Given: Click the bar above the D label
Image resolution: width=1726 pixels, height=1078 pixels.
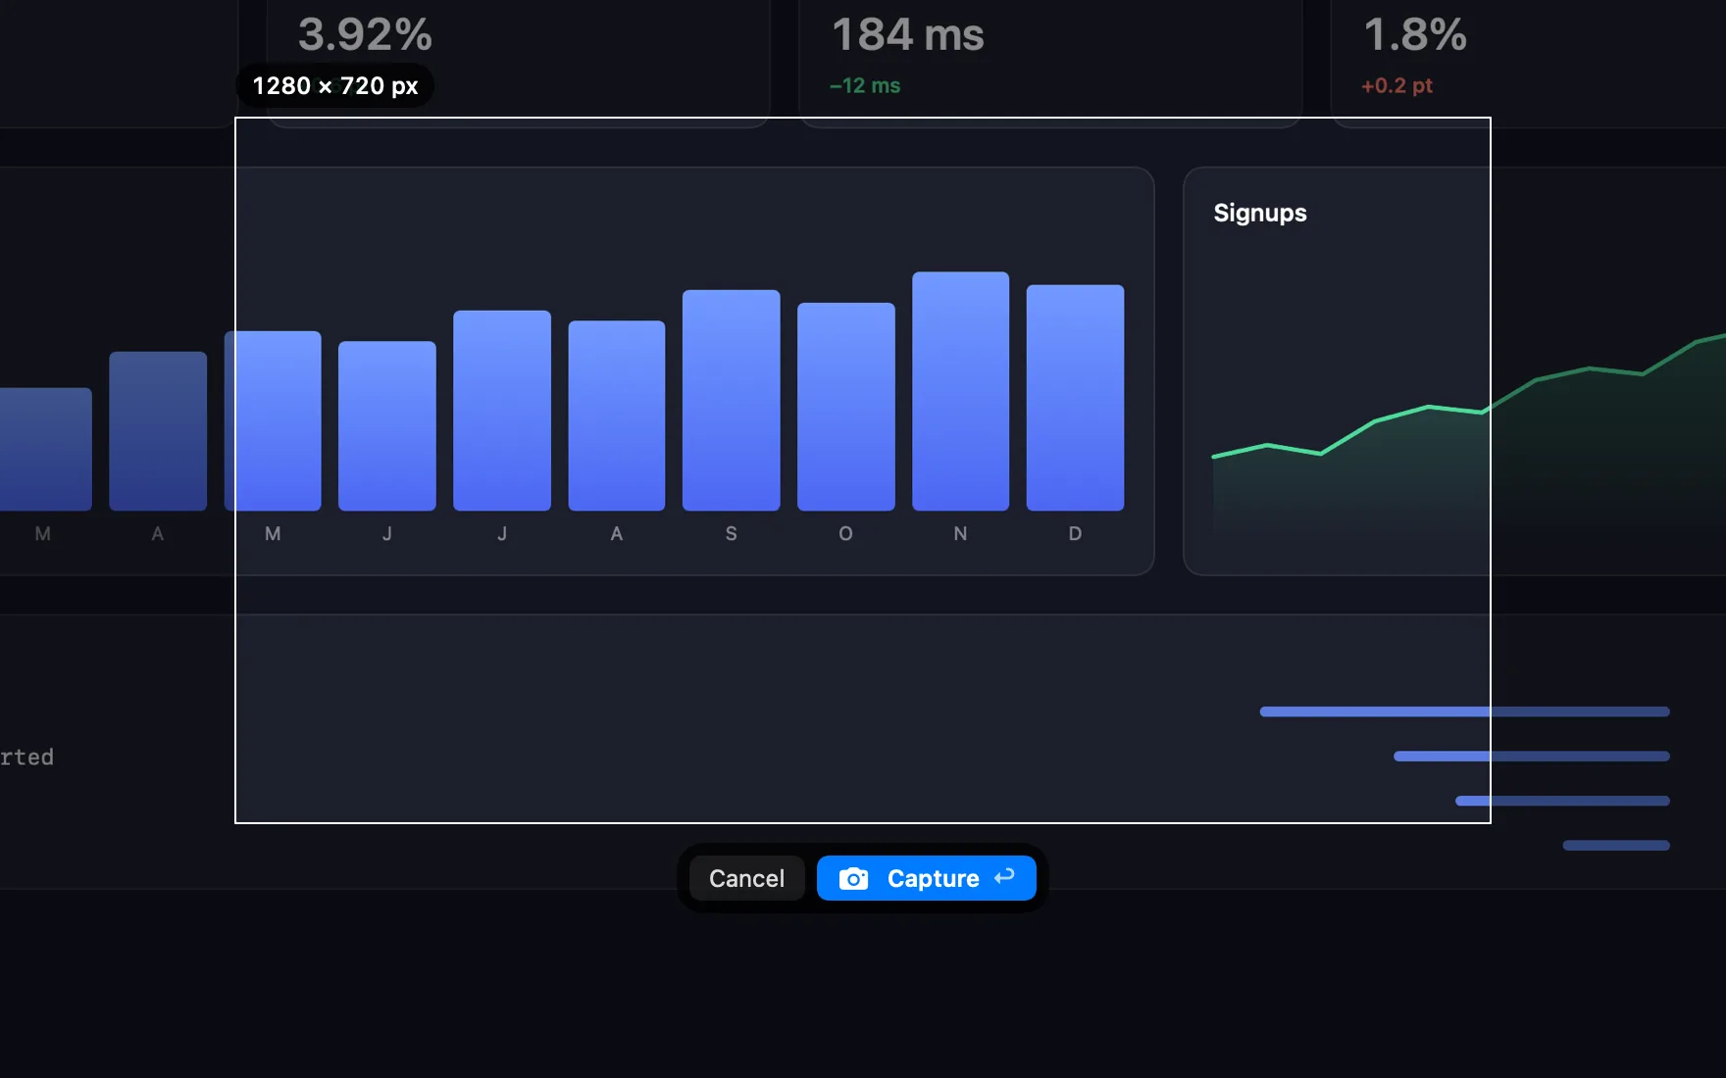Looking at the screenshot, I should pyautogui.click(x=1075, y=398).
